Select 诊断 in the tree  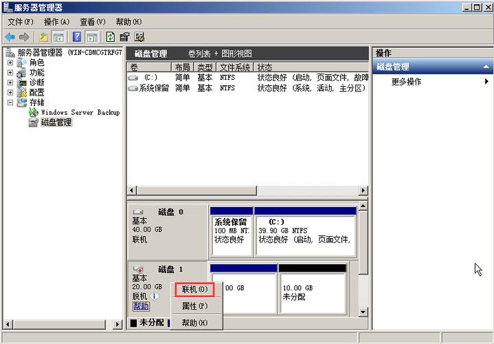pyautogui.click(x=36, y=83)
